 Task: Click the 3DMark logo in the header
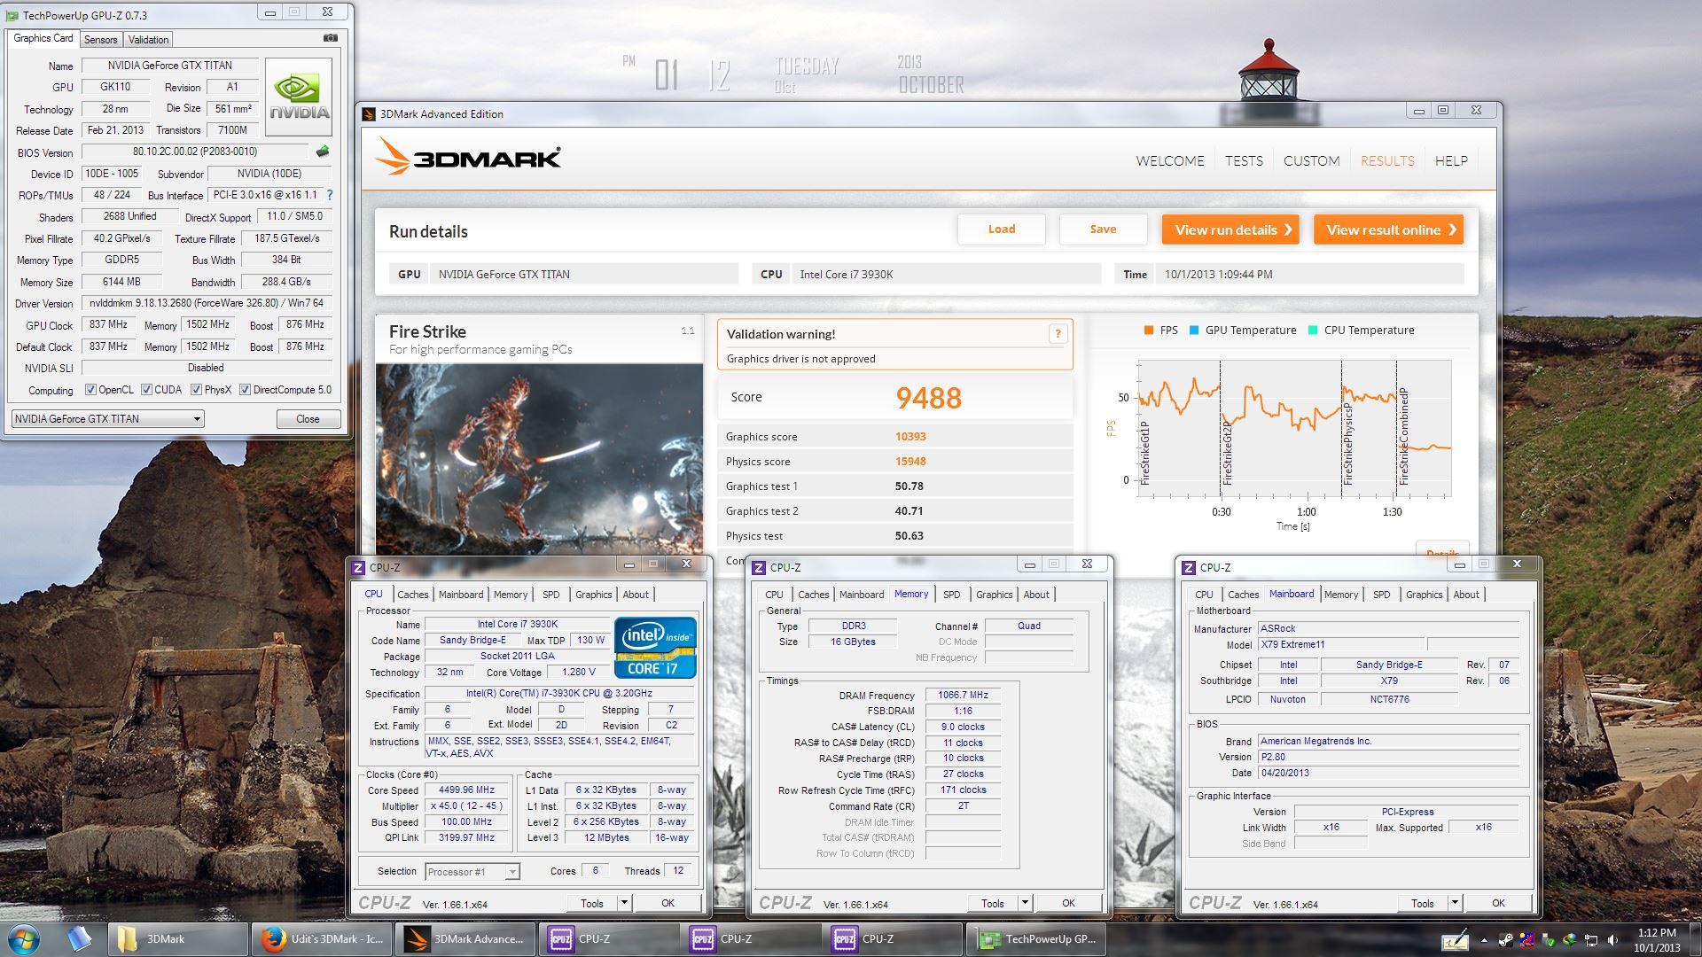[x=468, y=157]
